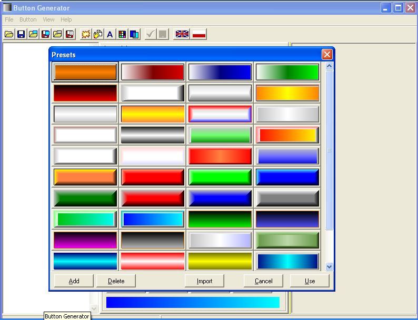Viewport: 418px width, 320px height.
Task: Click the Presets list scroll-down arrow
Action: pyautogui.click(x=329, y=266)
